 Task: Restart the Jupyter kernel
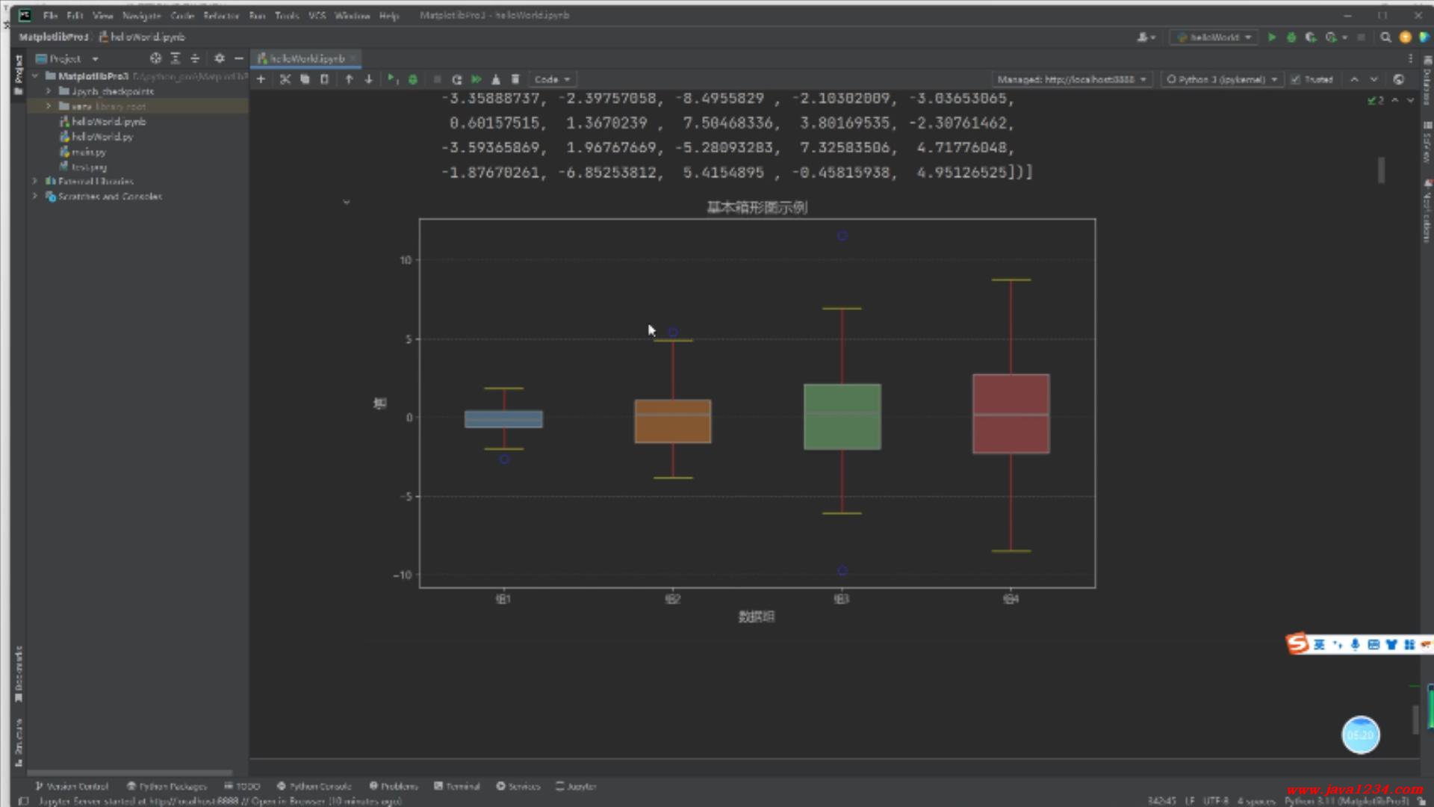pos(456,79)
